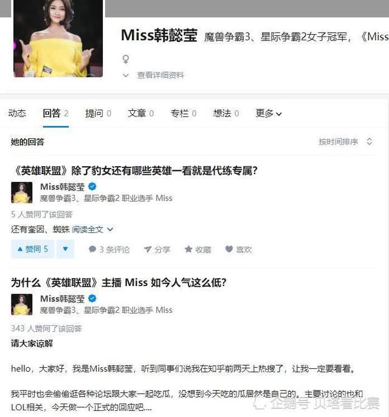Open the 文章 tab
Viewport: 389px width, 417px height.
click(x=141, y=114)
